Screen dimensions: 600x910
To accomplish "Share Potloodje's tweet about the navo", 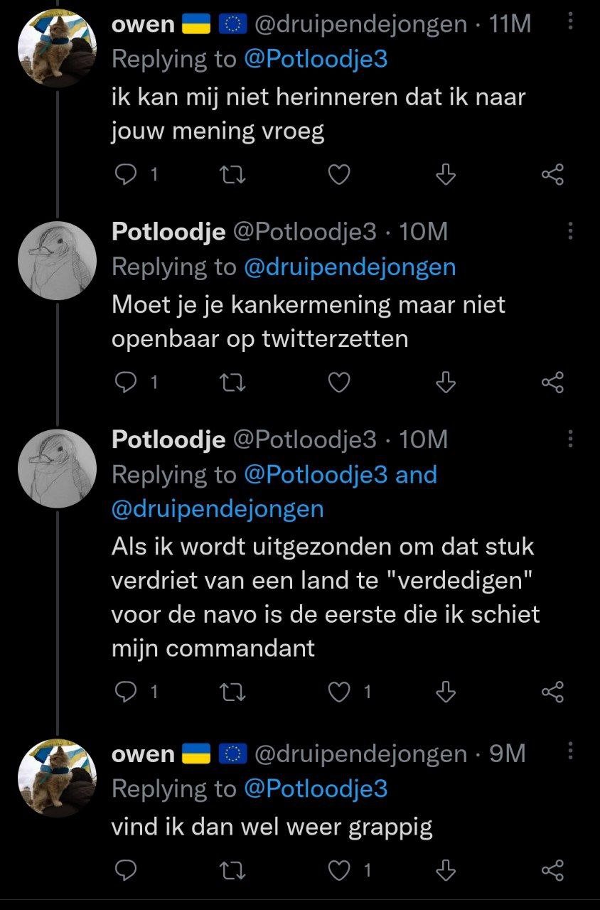I will point(552,692).
